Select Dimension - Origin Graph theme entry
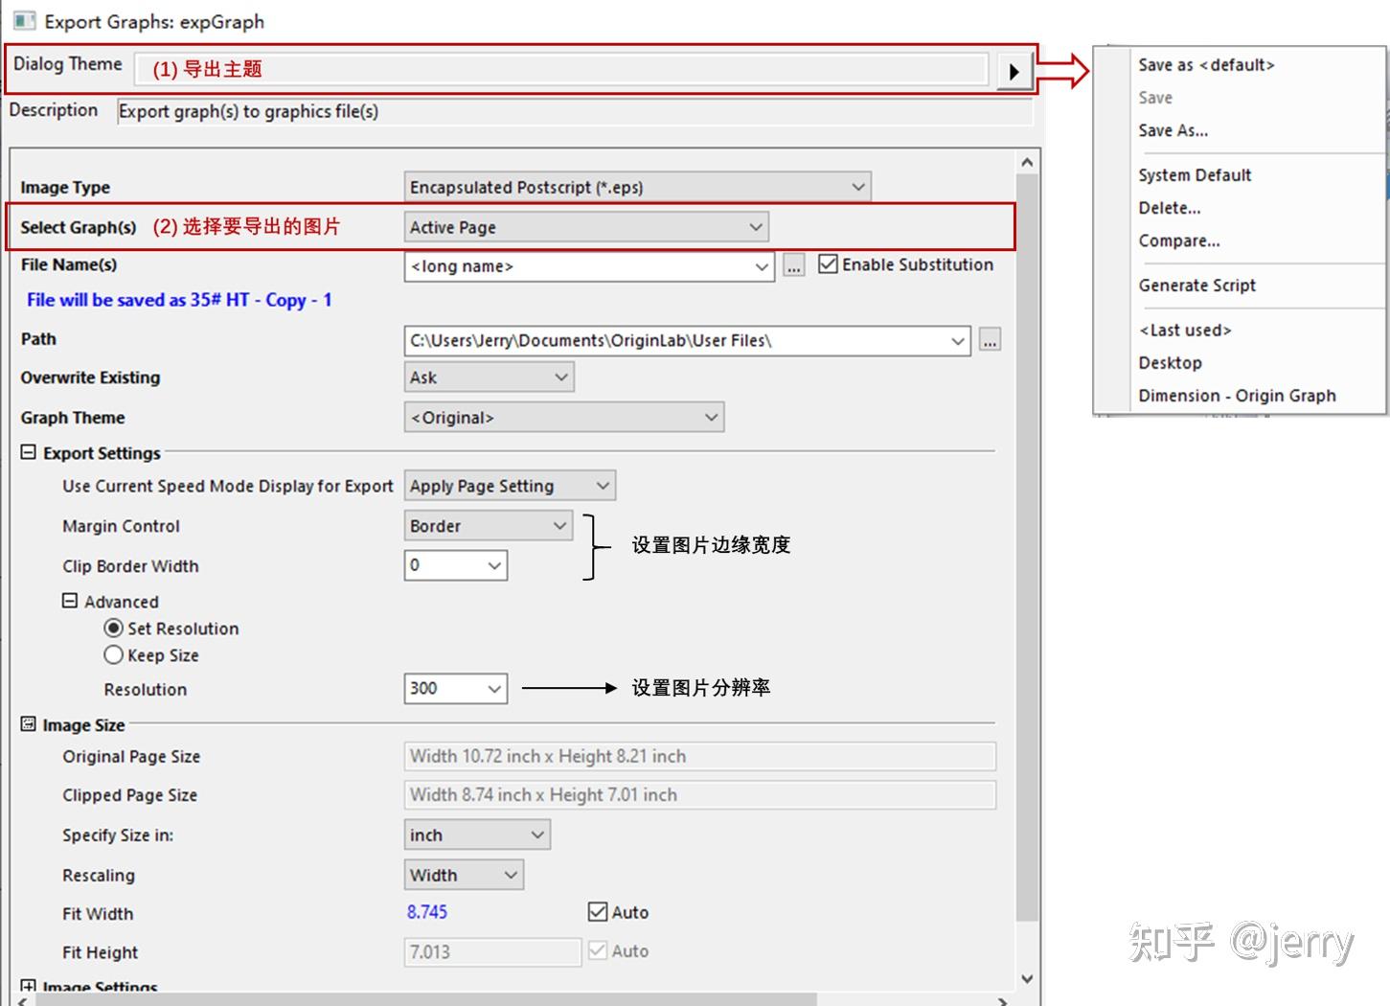This screenshot has width=1390, height=1006. 1237,395
